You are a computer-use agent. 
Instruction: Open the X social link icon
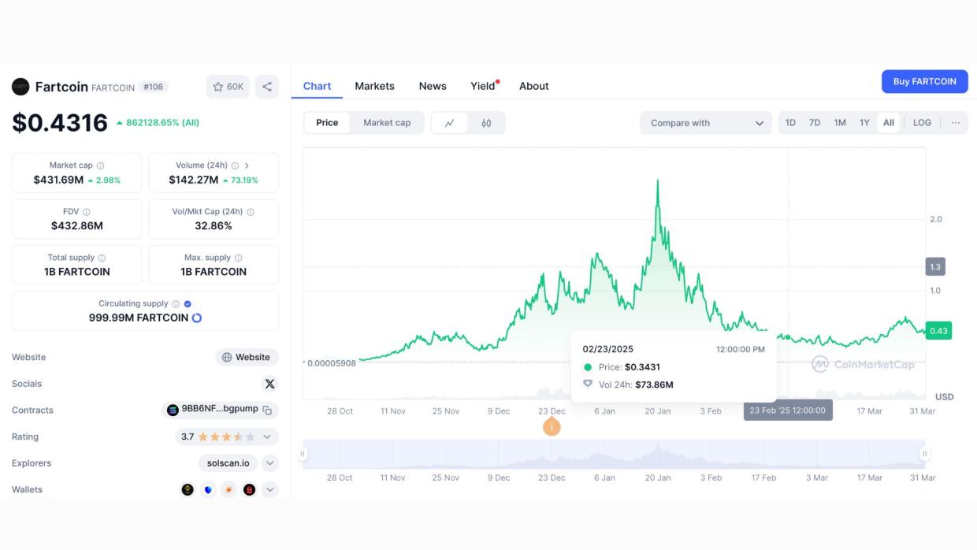point(270,384)
